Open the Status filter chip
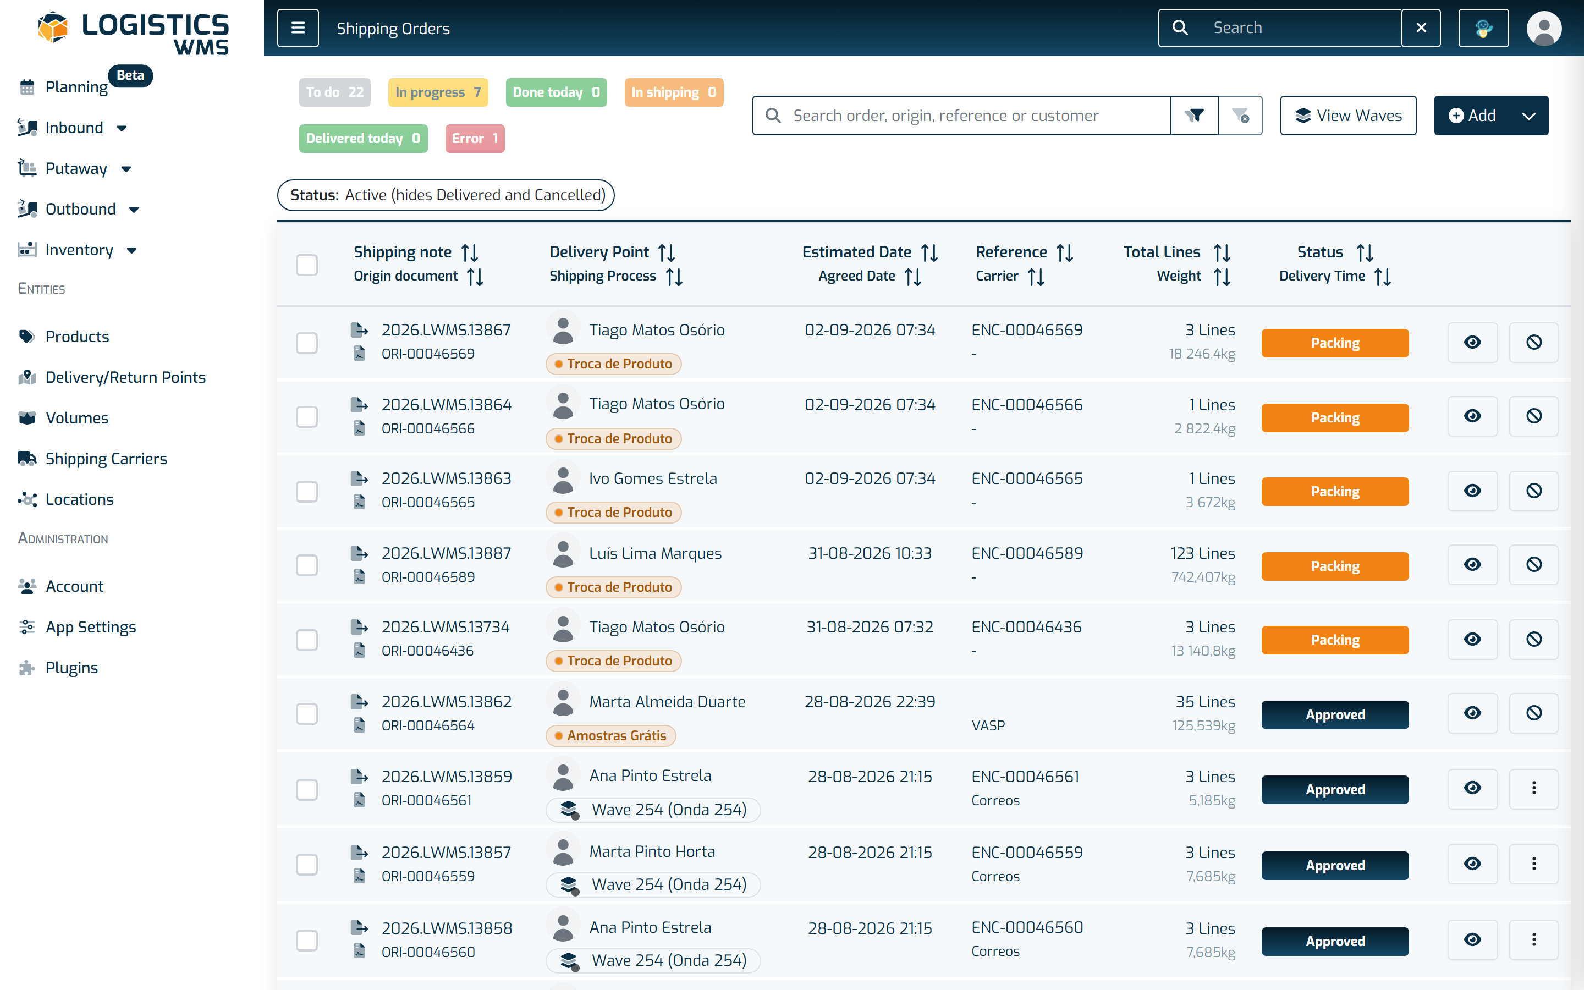This screenshot has height=990, width=1584. [446, 195]
